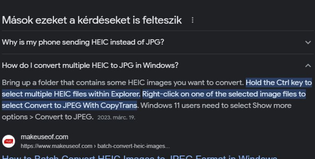Open "How to Batch Convert HEIC Images" result link
The width and height of the screenshot is (315, 159).
pyautogui.click(x=140, y=157)
